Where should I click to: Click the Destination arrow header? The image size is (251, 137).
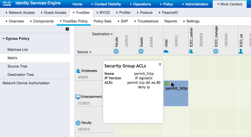102,34
